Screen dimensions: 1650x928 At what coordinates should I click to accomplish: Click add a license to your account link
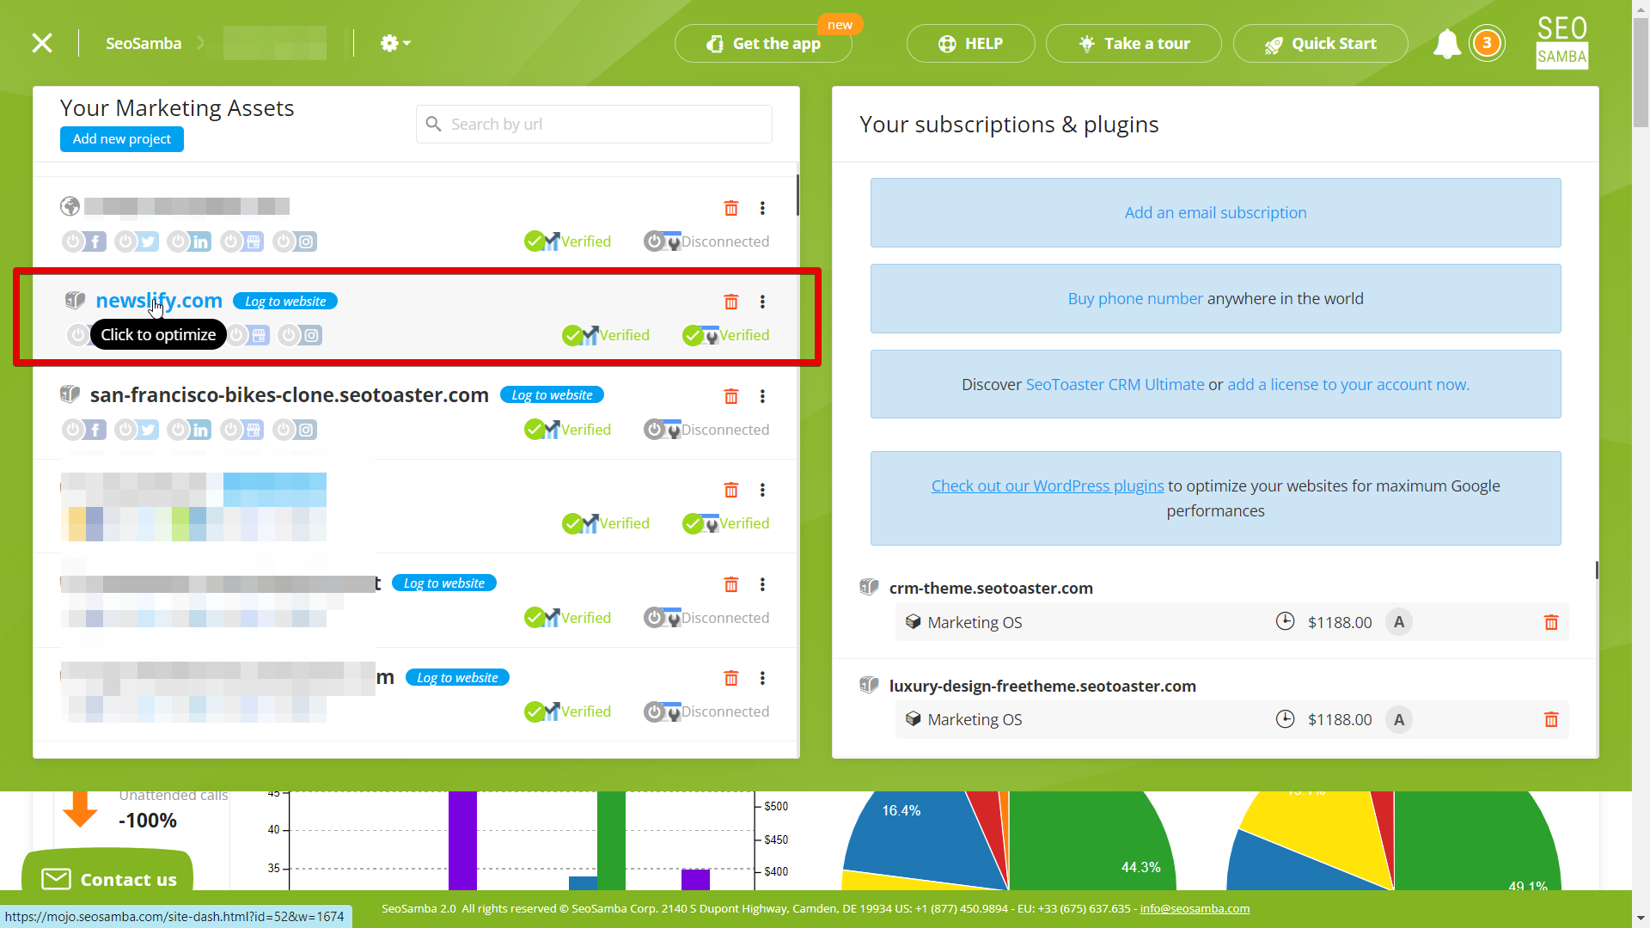tap(1348, 385)
